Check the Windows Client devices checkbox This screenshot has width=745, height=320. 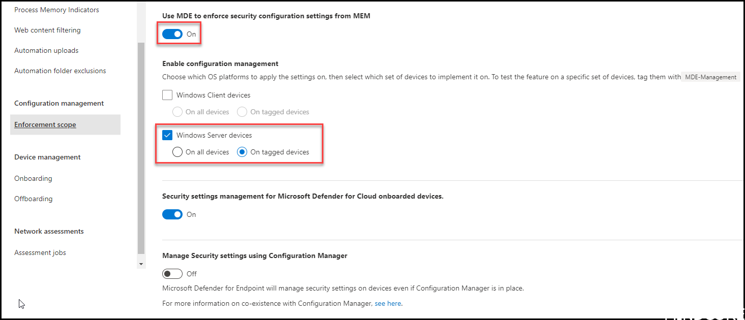[x=167, y=95]
